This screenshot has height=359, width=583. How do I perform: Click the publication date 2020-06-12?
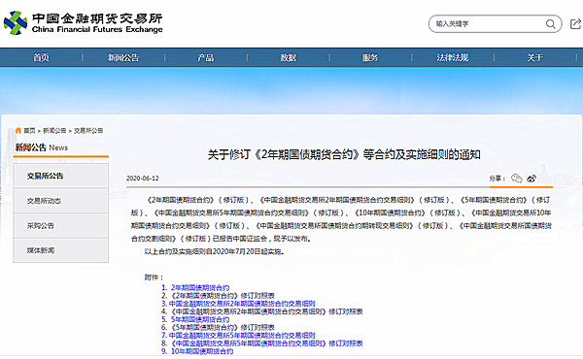(x=143, y=179)
